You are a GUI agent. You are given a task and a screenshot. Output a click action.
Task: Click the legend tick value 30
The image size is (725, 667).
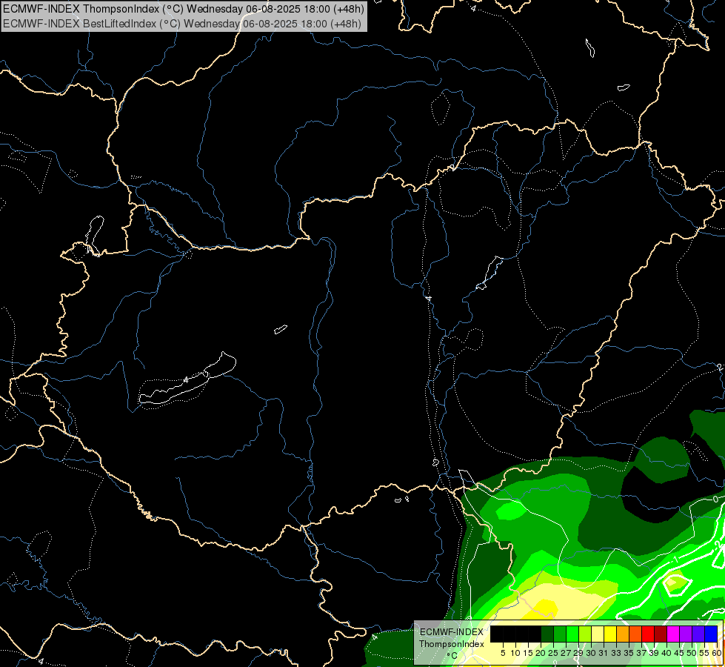coord(592,653)
